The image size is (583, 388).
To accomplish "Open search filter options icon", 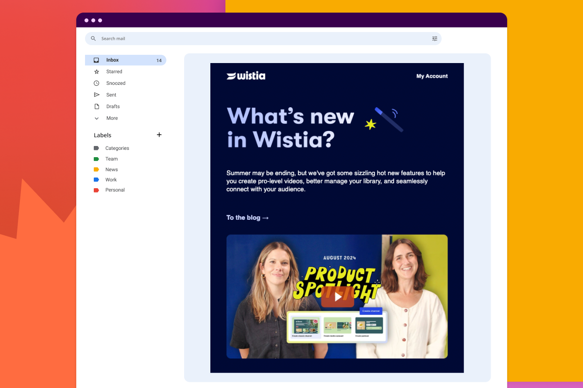I will pyautogui.click(x=435, y=39).
